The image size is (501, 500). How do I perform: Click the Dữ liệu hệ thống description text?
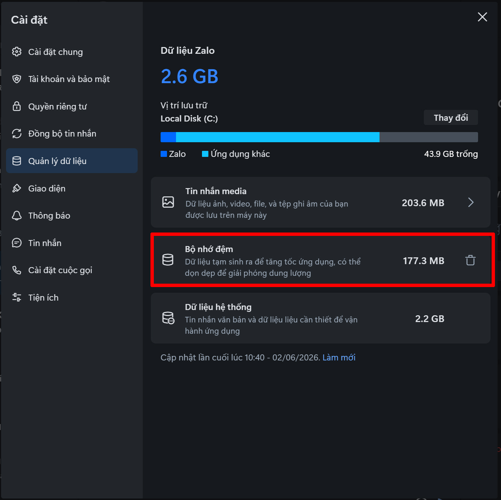coord(271,325)
